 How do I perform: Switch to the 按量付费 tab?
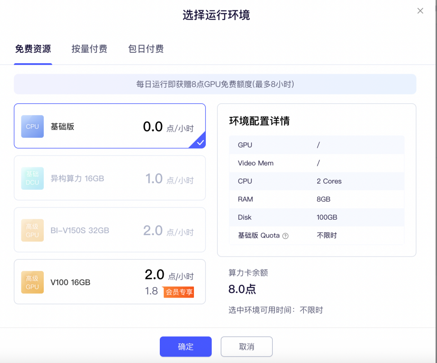pyautogui.click(x=89, y=49)
